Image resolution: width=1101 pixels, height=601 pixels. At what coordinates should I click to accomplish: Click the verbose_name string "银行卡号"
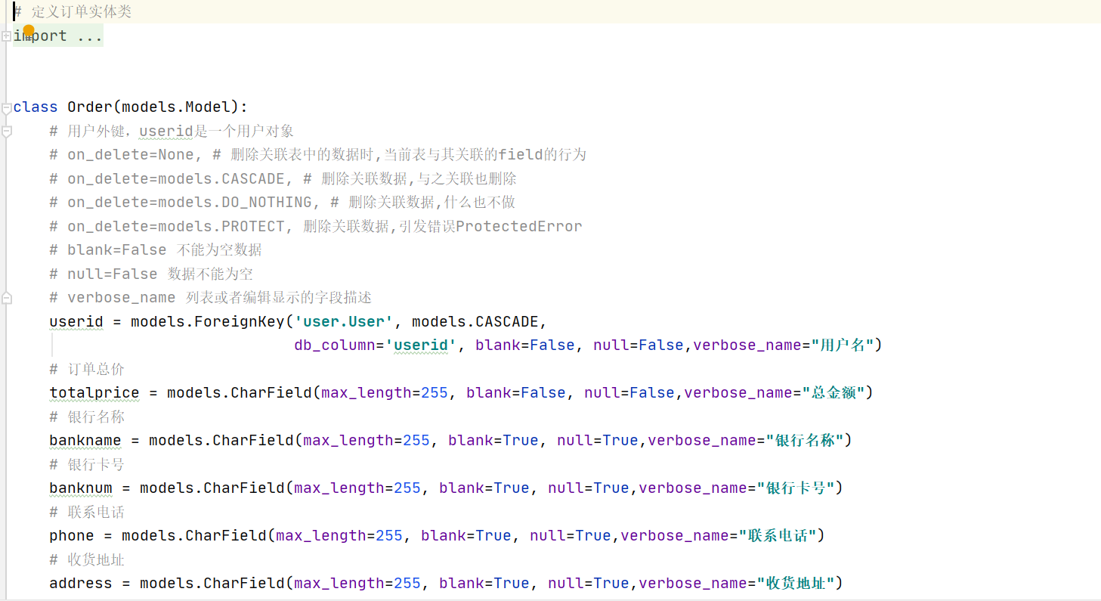coord(796,488)
